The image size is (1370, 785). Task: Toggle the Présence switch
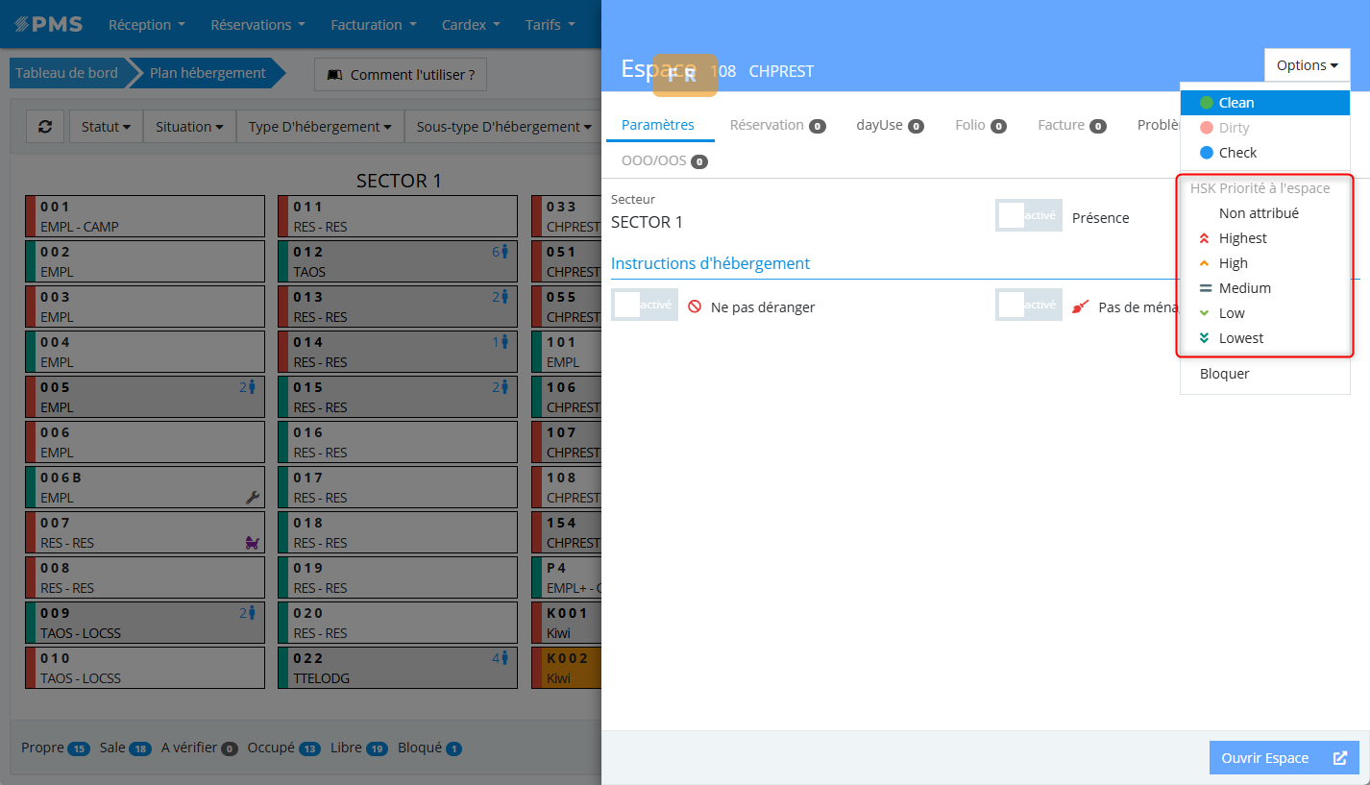[x=1028, y=216]
